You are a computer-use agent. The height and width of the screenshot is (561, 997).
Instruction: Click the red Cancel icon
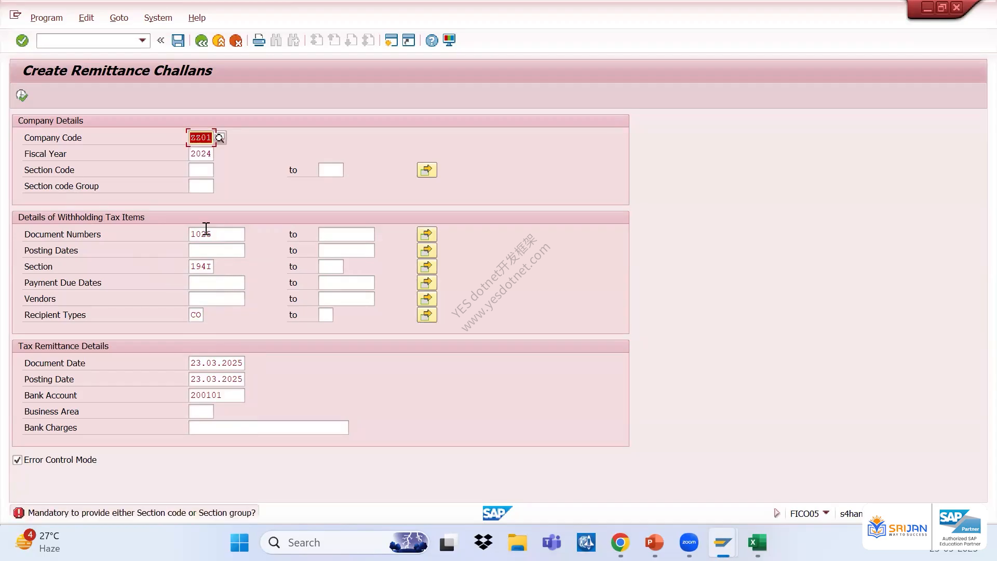pos(236,41)
